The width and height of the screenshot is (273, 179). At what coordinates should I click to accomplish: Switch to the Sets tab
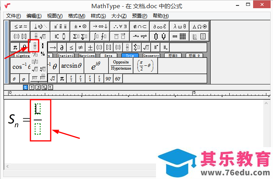[108, 56]
